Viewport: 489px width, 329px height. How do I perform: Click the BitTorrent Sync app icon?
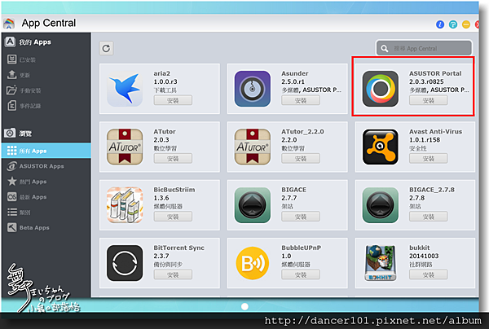pyautogui.click(x=125, y=263)
